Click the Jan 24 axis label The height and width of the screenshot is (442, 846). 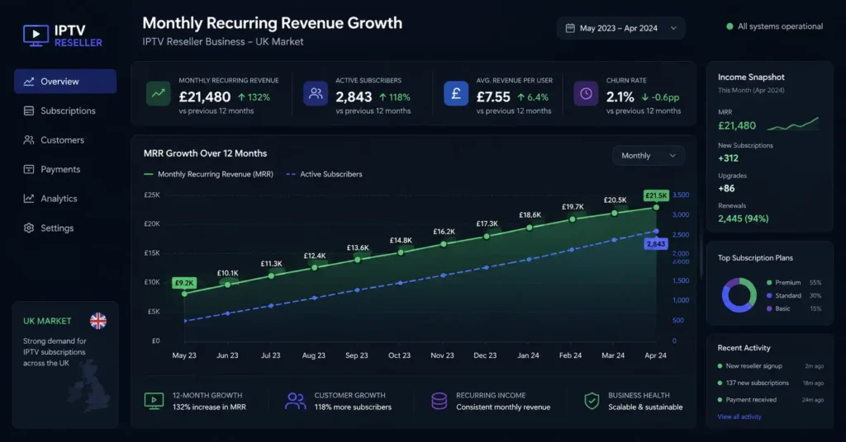[x=528, y=356]
